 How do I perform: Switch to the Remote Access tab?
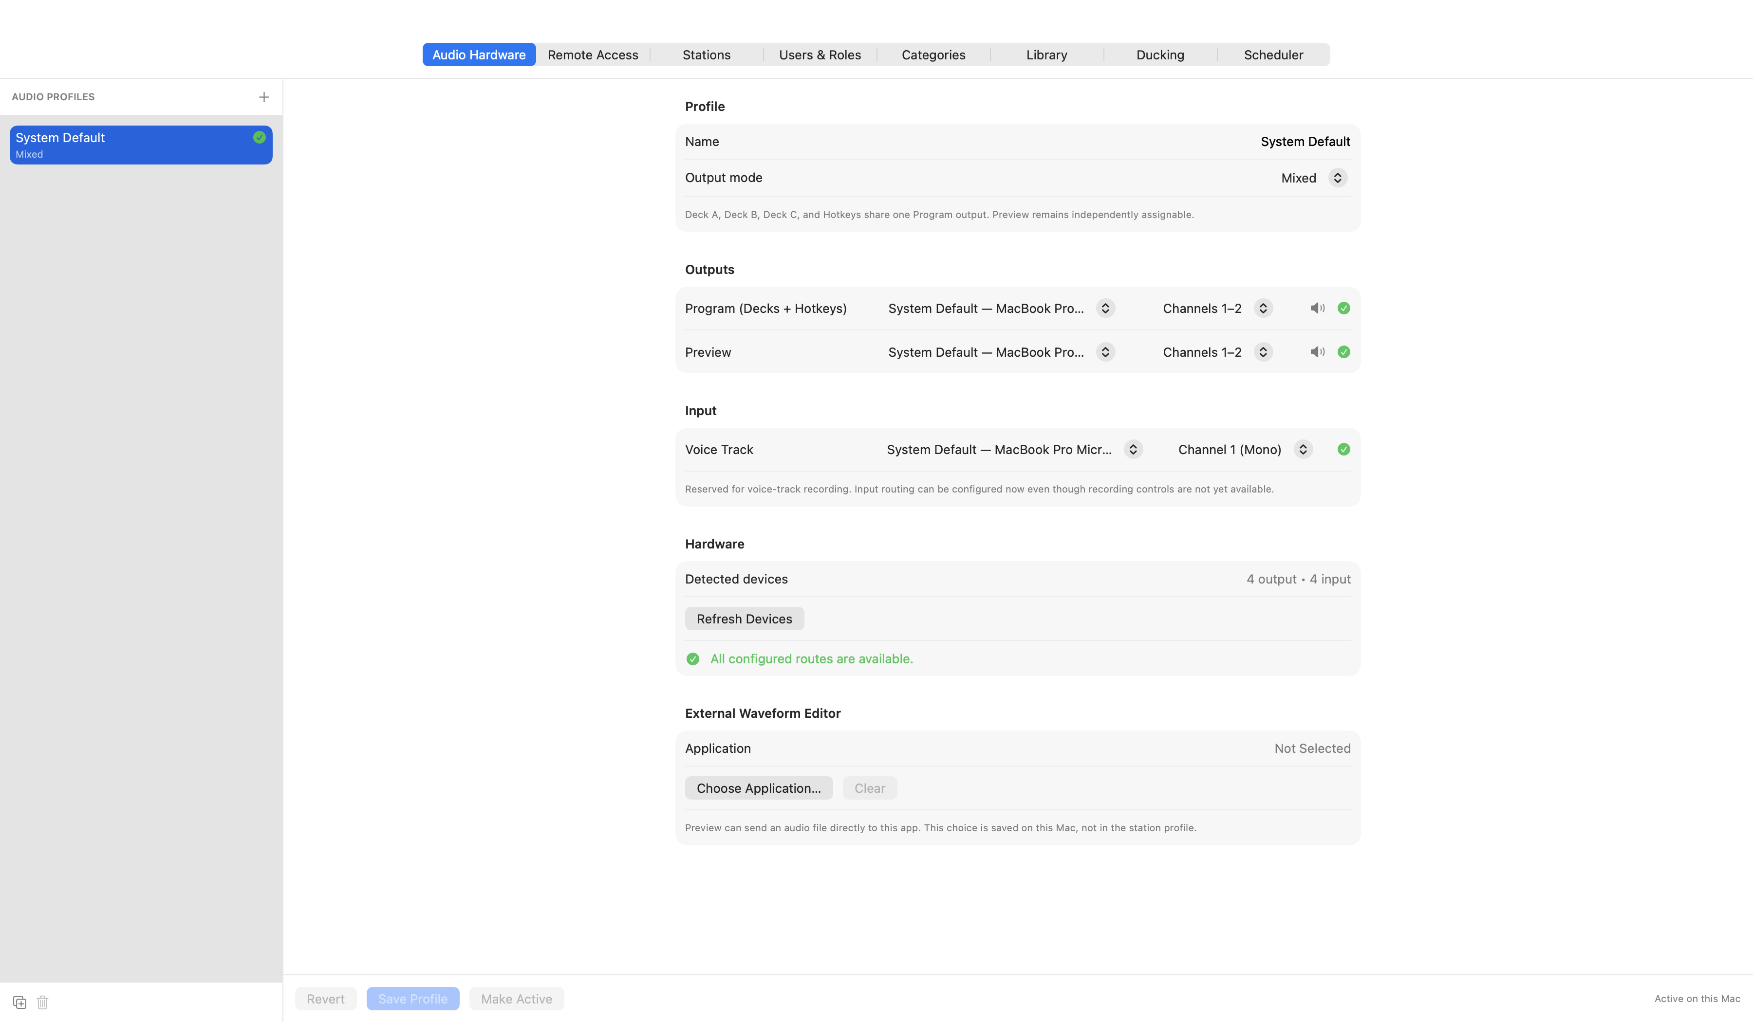pyautogui.click(x=593, y=54)
